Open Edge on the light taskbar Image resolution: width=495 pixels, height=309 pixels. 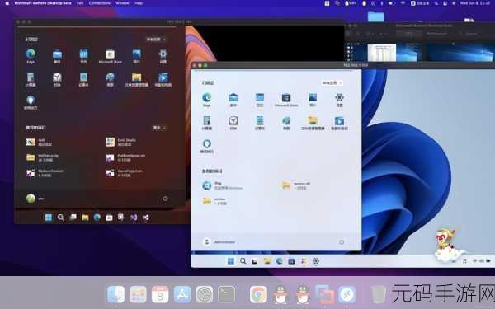tap(279, 260)
